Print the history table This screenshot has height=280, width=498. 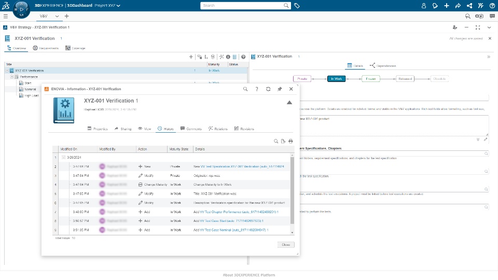[x=290, y=141]
